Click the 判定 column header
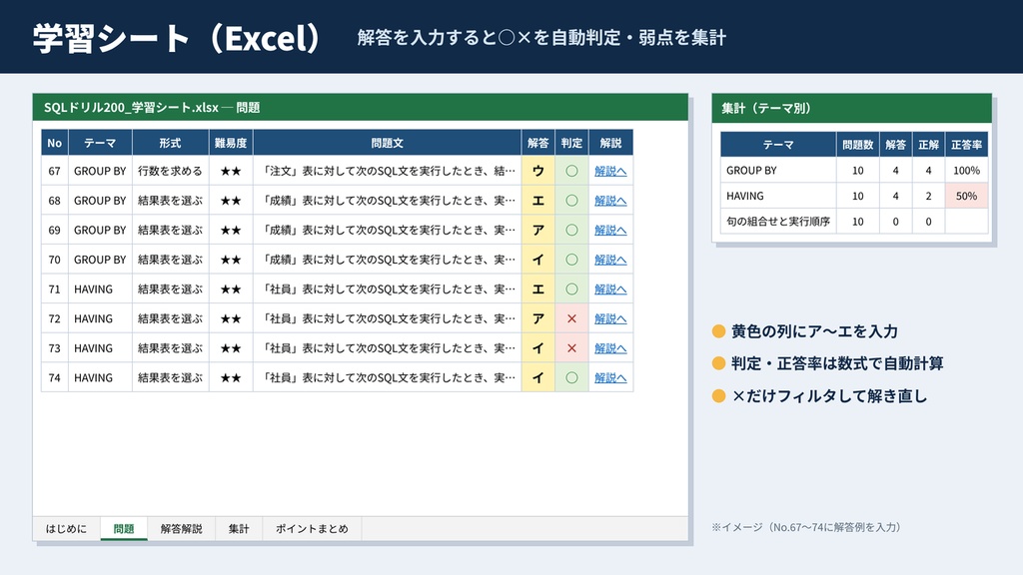The image size is (1023, 575). [x=571, y=143]
